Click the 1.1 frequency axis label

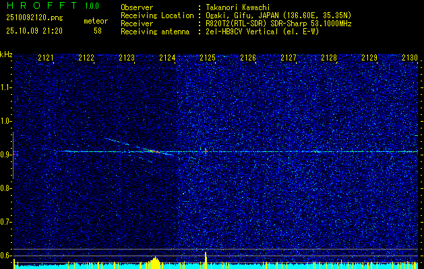pos(6,87)
